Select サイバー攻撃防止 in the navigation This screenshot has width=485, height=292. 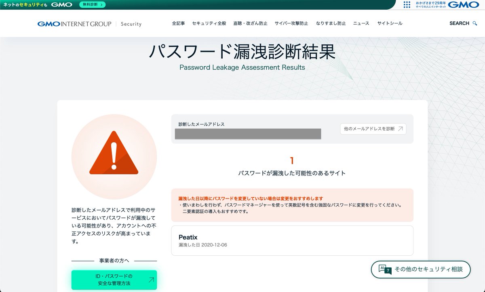coord(291,23)
